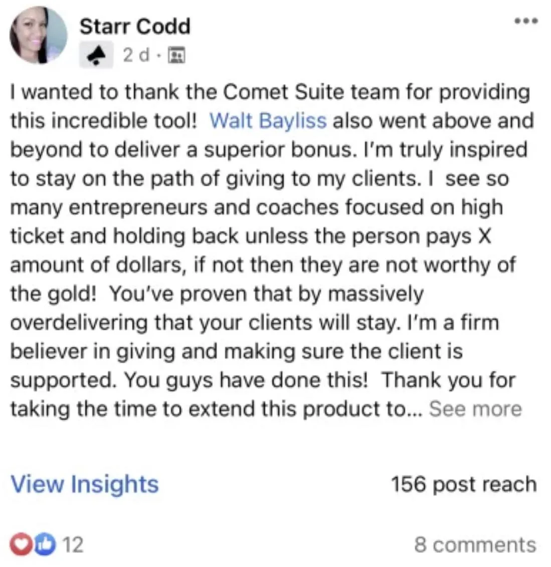Open Starr Codd's profile picture
551x567 pixels.
[x=39, y=35]
